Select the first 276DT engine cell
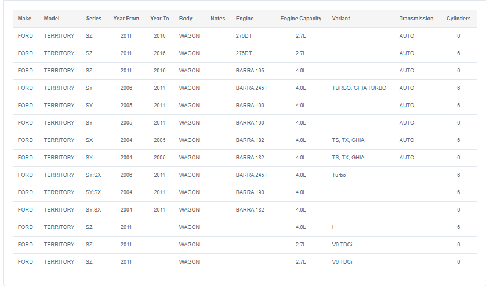 coord(244,36)
